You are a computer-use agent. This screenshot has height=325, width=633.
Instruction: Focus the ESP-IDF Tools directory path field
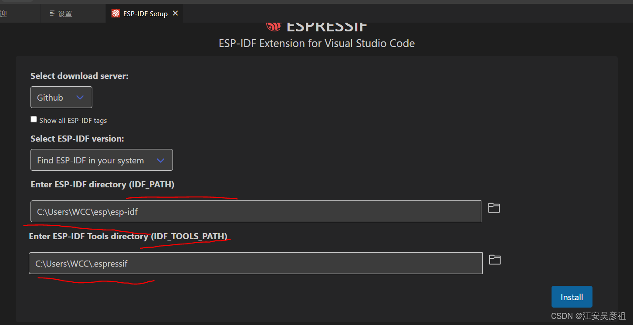pyautogui.click(x=256, y=263)
